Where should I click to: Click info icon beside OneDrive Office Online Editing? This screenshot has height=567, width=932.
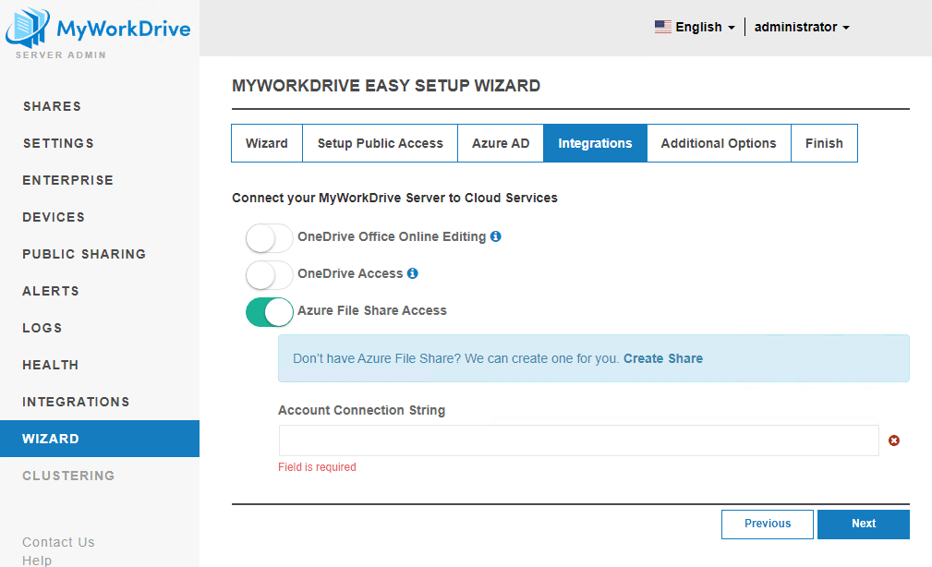point(496,236)
